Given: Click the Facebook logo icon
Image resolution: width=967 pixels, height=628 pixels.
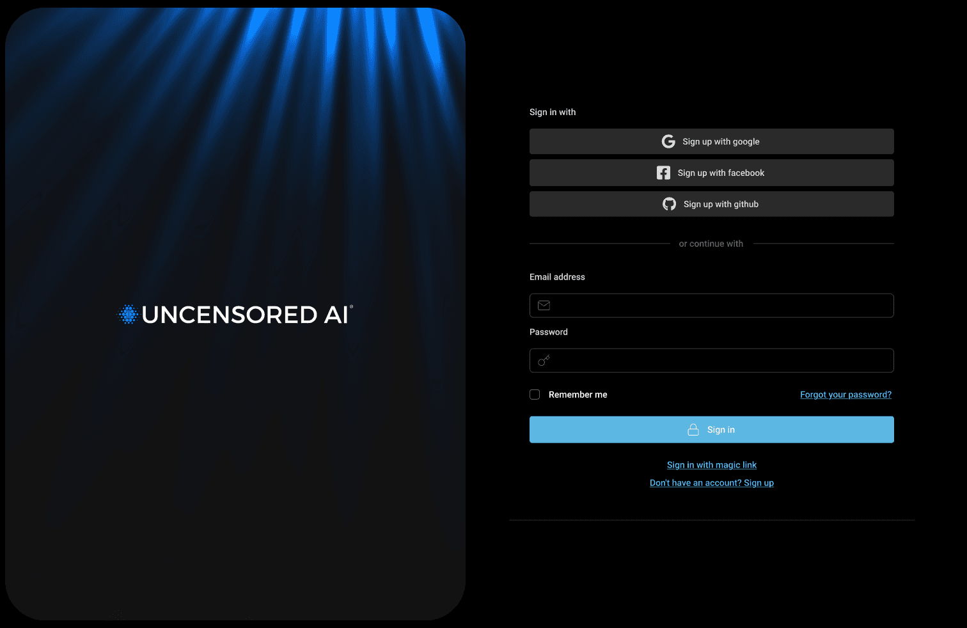Looking at the screenshot, I should pos(664,173).
